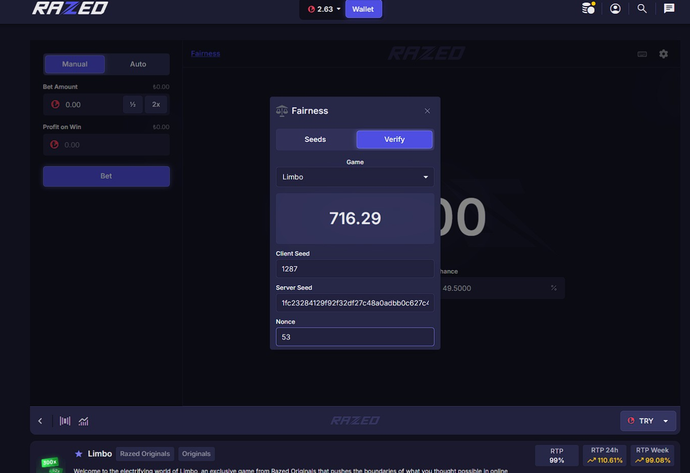Switch to Auto betting tab
This screenshot has width=690, height=473.
click(138, 64)
